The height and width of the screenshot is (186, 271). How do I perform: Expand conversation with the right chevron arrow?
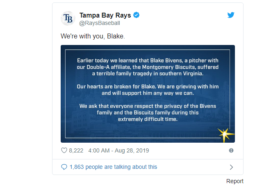pos(231,167)
